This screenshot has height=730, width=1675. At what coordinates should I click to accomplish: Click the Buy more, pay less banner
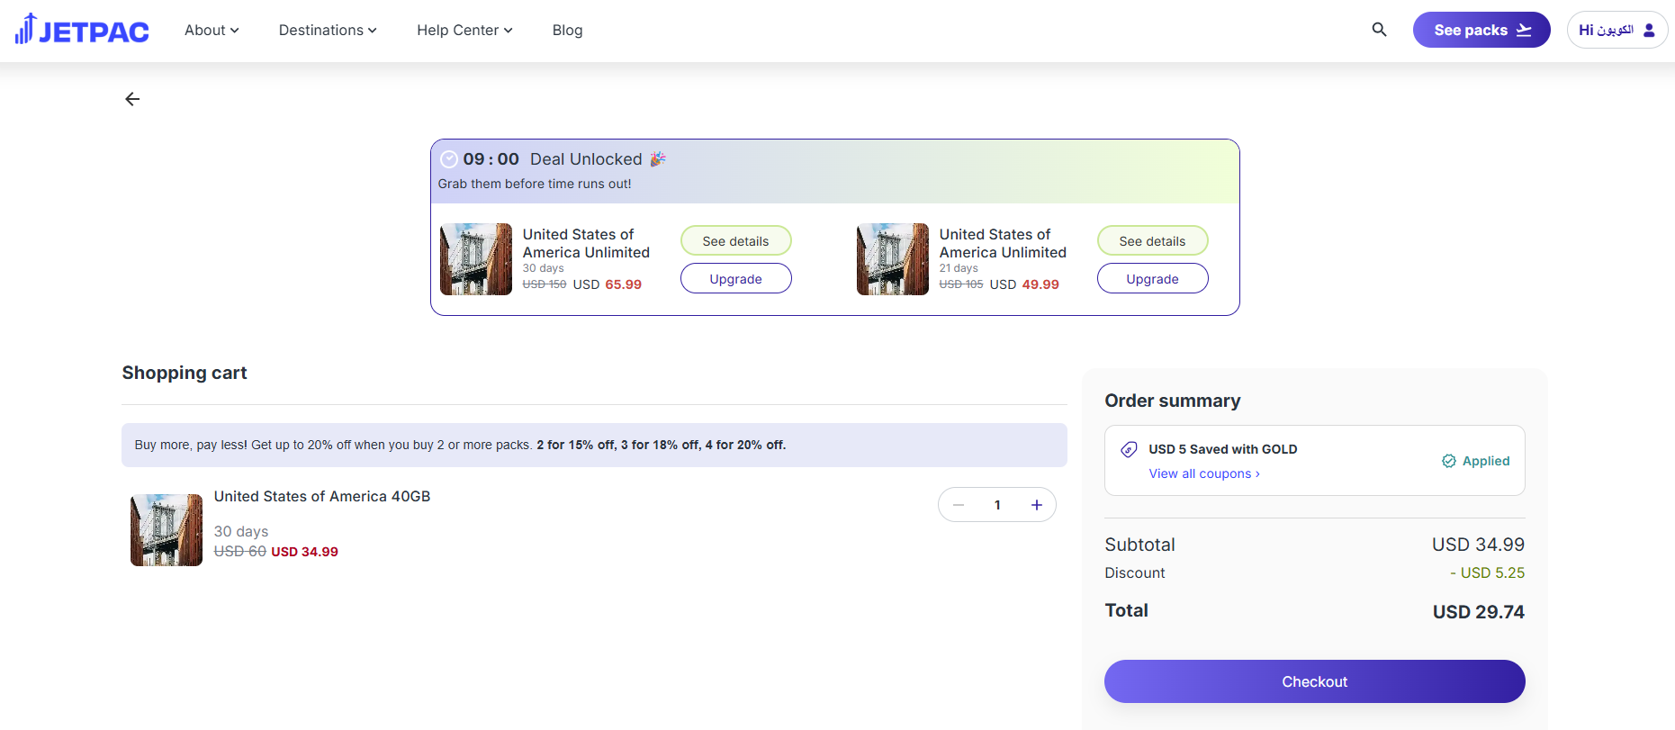(594, 445)
